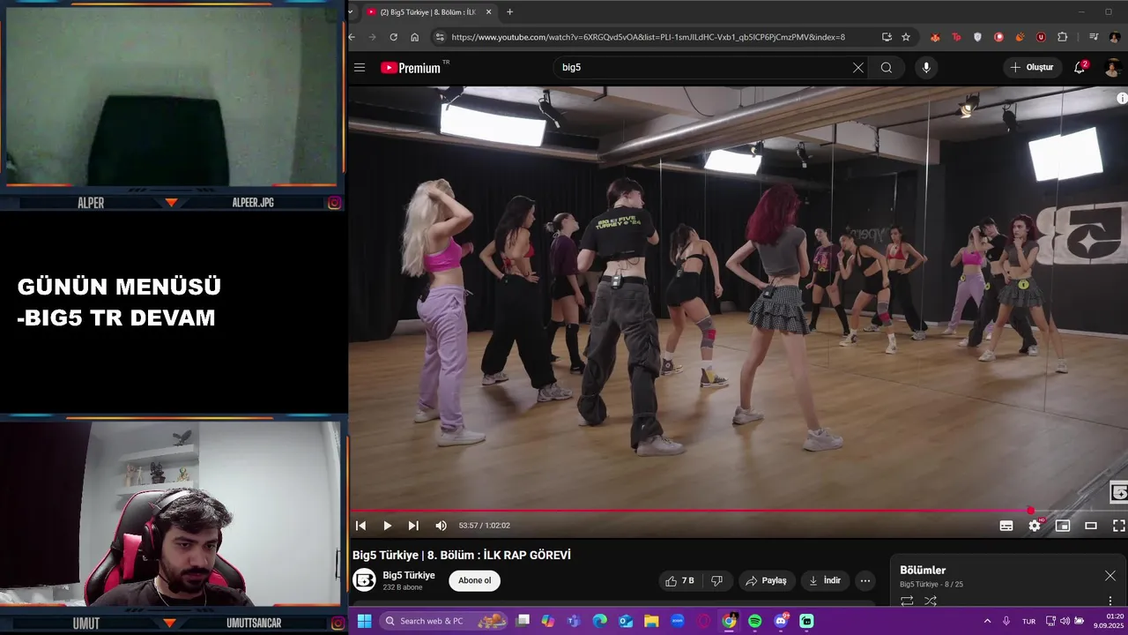The width and height of the screenshot is (1128, 635).
Task: View site information icon in address bar
Action: pos(439,37)
